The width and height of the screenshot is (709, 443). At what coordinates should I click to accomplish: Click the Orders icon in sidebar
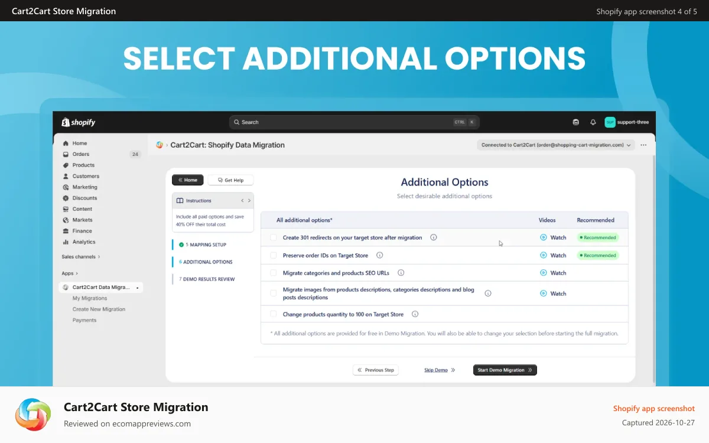point(66,154)
